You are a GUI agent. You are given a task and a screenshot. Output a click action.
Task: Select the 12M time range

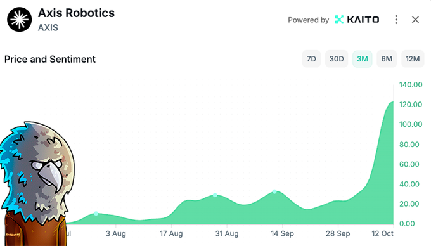(413, 59)
